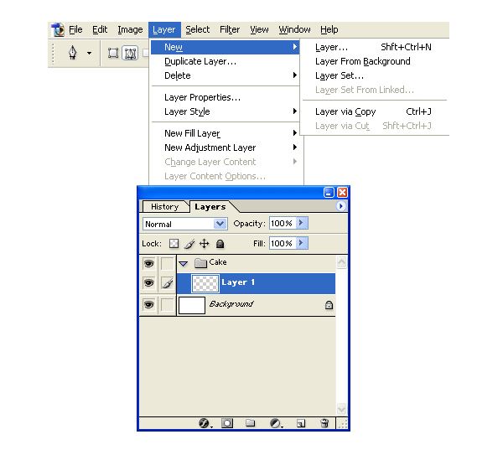Close the open Layer menu

(x=164, y=29)
